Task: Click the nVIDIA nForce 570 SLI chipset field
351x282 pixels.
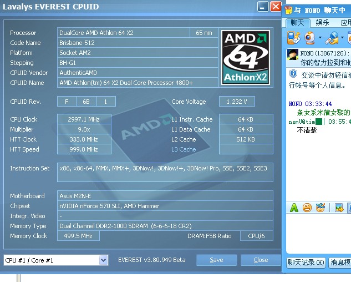Action: (x=165, y=206)
